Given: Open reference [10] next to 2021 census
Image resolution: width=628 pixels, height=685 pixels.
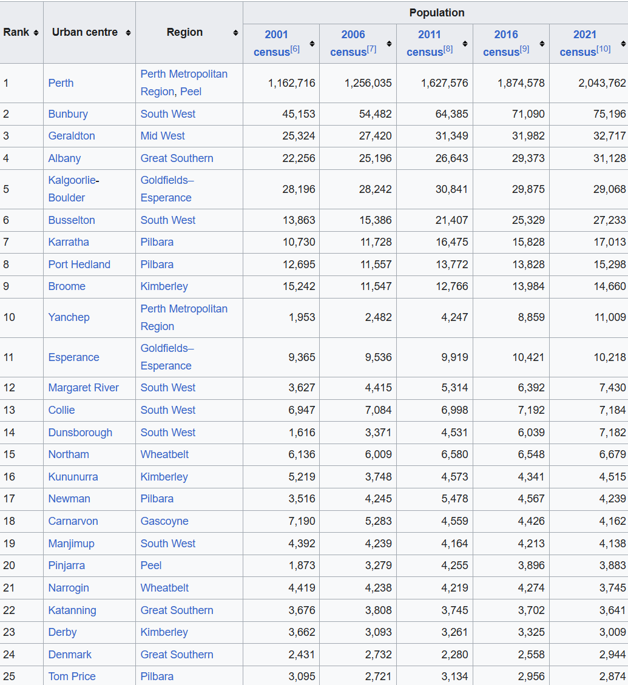Looking at the screenshot, I should [x=603, y=49].
